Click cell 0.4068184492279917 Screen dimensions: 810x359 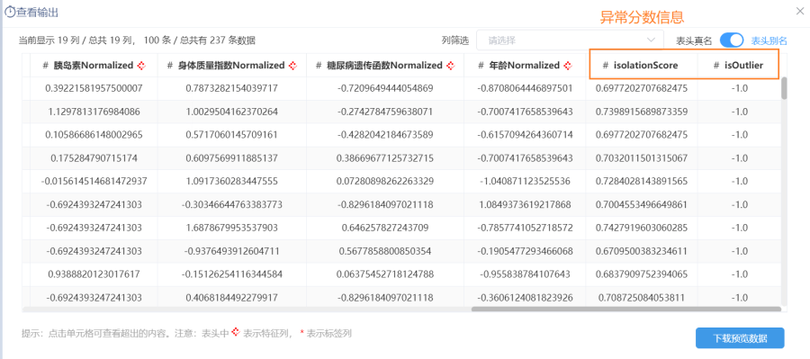[232, 298]
